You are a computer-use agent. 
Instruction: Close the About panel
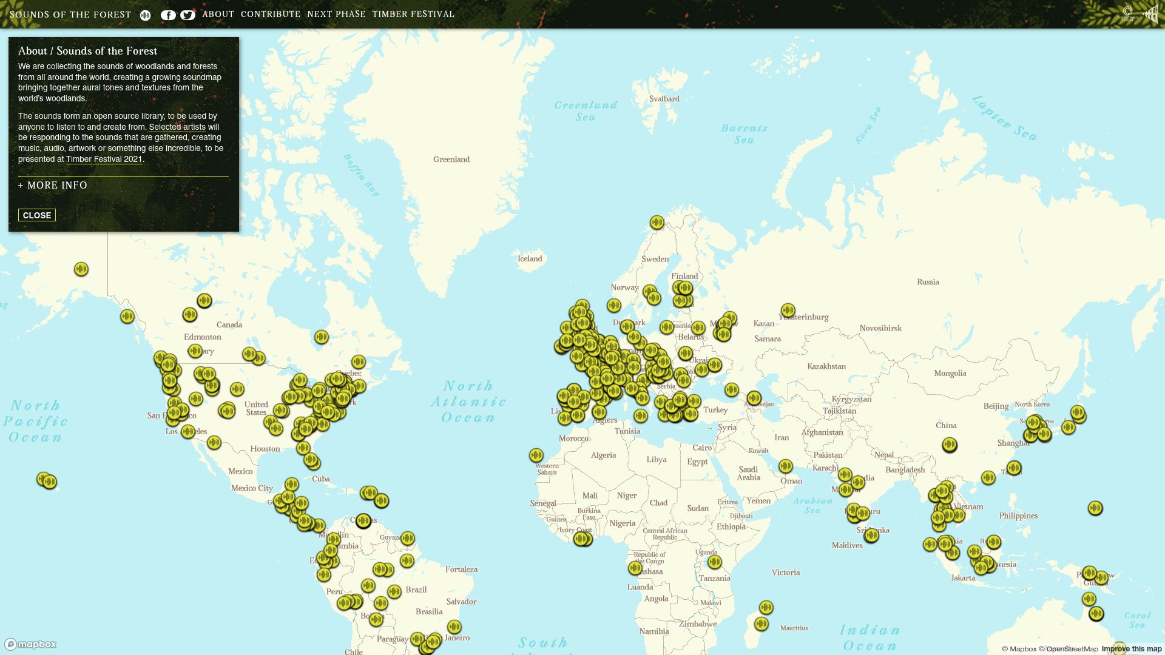click(37, 215)
